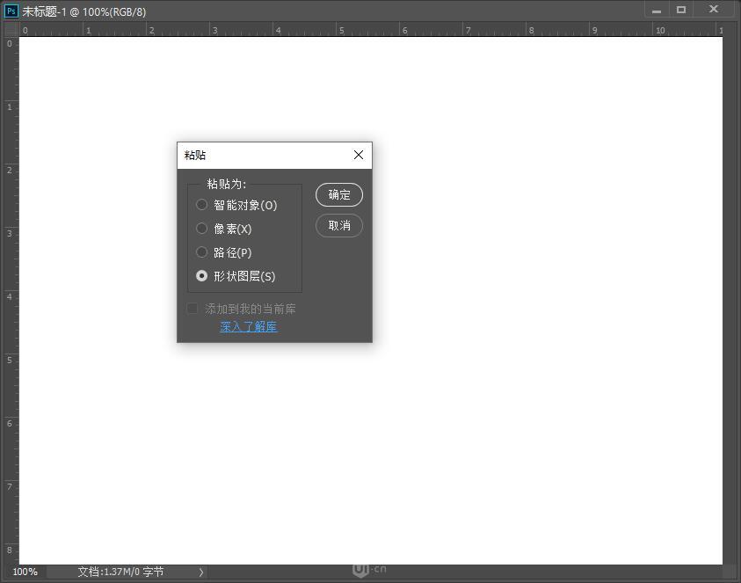The image size is (741, 583).
Task: Select the 路径(P) radio button
Action: (201, 251)
